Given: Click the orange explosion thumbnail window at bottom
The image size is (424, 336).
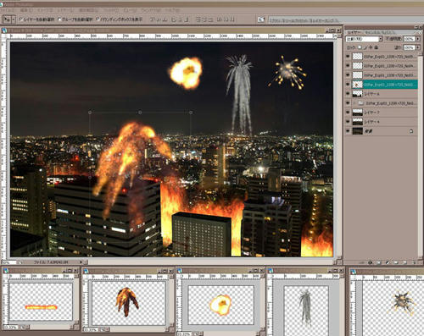Looking at the screenshot, I should pos(220,301).
